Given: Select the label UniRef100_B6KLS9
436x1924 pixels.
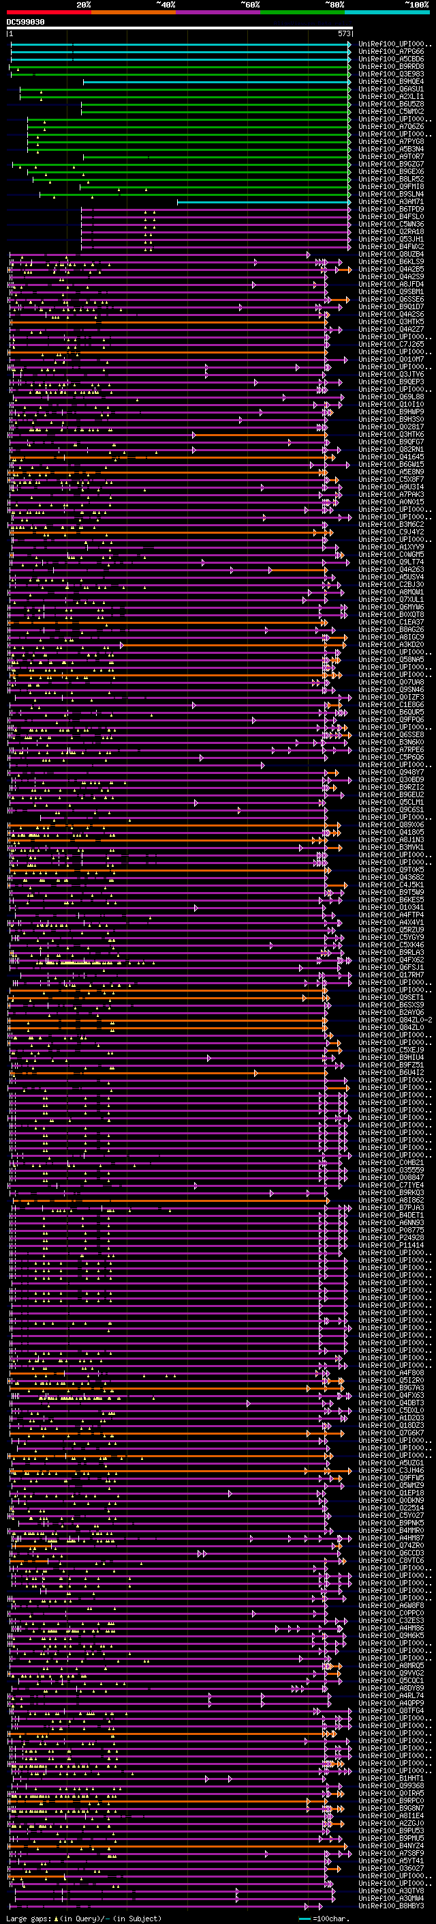Looking at the screenshot, I should pyautogui.click(x=391, y=262).
